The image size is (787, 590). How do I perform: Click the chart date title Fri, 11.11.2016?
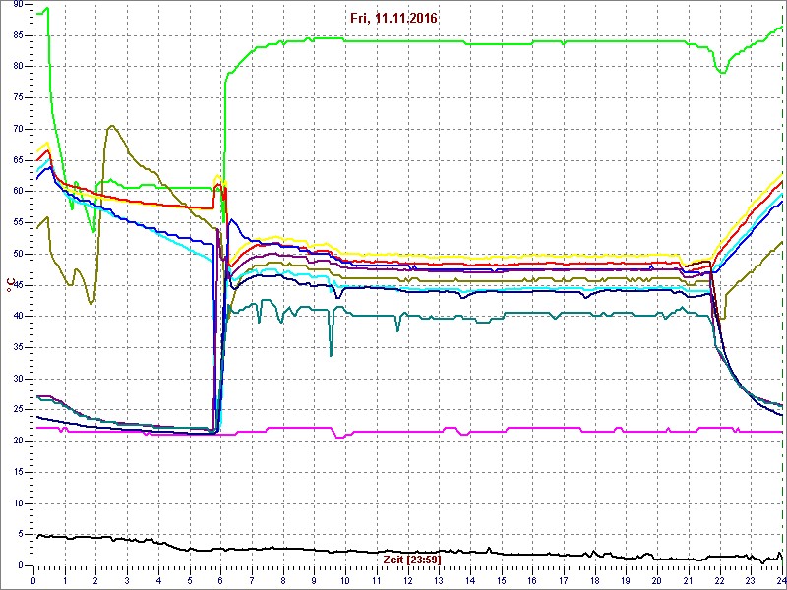pyautogui.click(x=394, y=19)
